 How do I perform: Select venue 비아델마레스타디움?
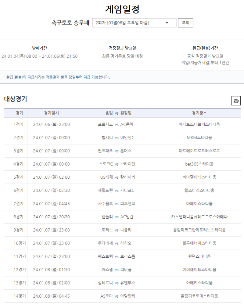(x=199, y=177)
